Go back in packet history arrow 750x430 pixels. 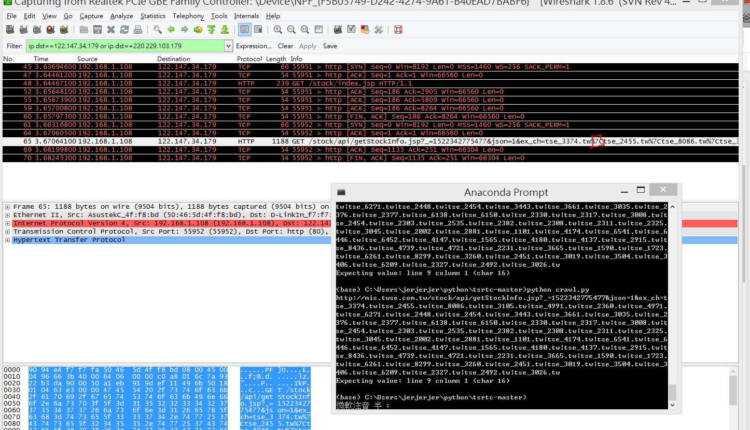click(171, 30)
